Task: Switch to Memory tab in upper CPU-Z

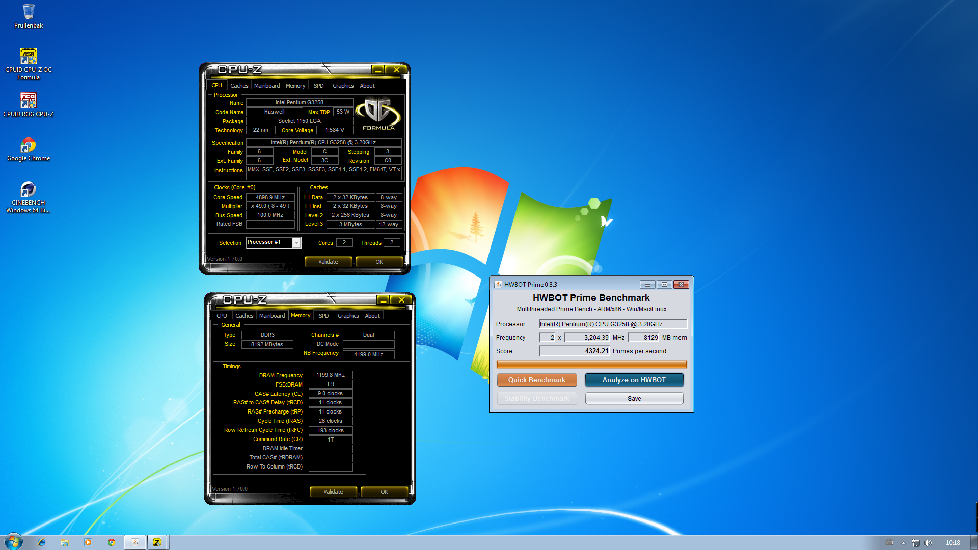Action: 295,86
